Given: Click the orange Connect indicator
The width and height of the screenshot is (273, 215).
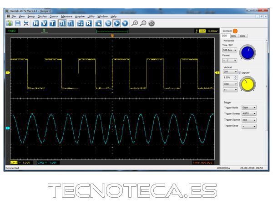Looking at the screenshot, I should (x=235, y=31).
